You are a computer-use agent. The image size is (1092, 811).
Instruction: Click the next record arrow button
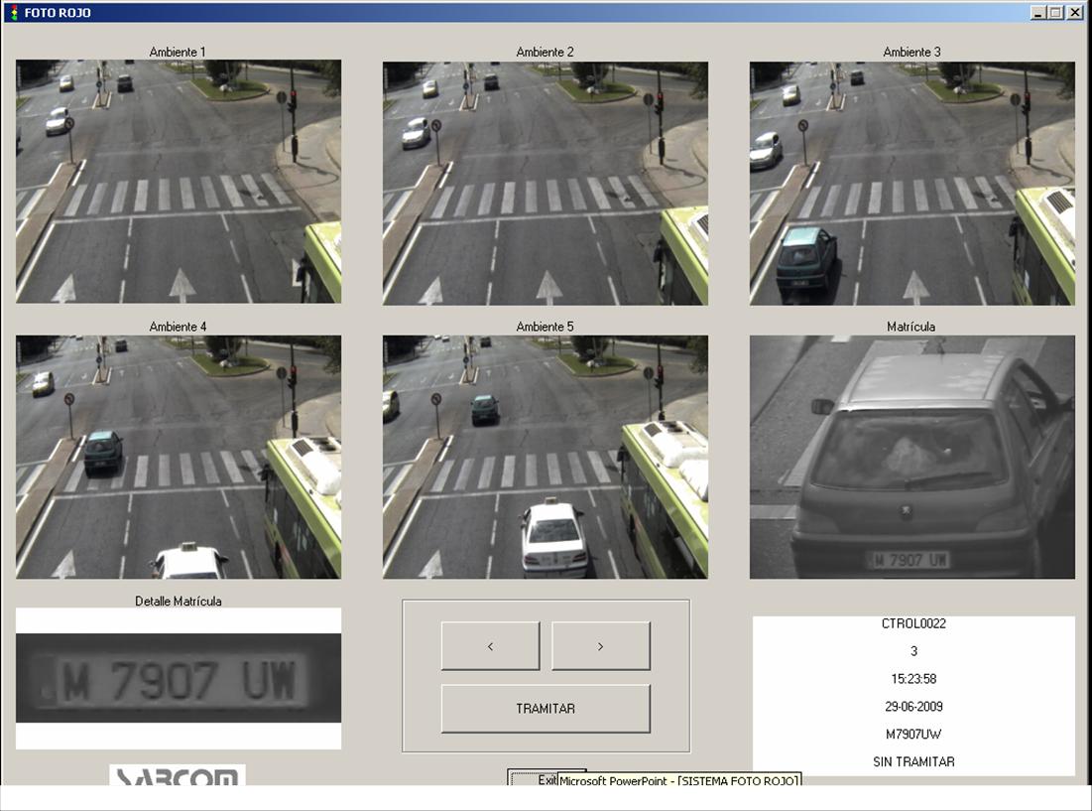601,646
